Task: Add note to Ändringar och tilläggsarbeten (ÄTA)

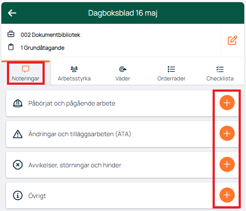Action: tap(227, 133)
